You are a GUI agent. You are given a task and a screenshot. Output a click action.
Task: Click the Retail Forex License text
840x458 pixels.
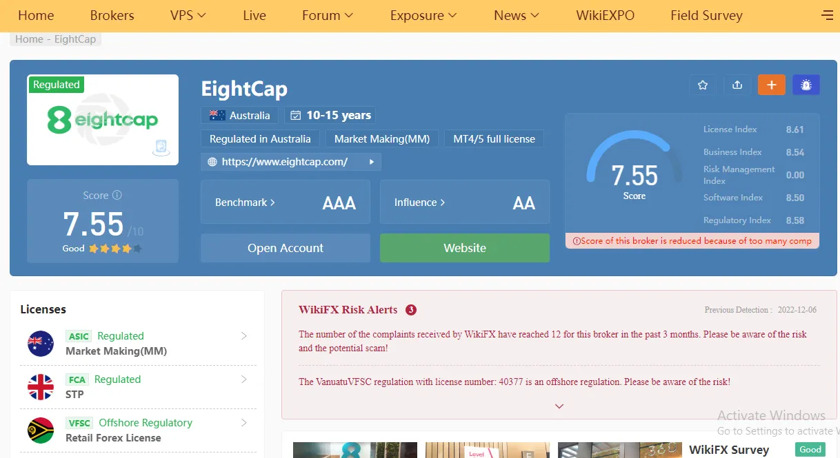click(x=113, y=438)
